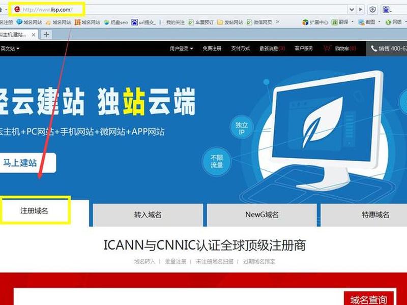Switch to the NewG域名 tab
This screenshot has width=407, height=305.
(262, 215)
